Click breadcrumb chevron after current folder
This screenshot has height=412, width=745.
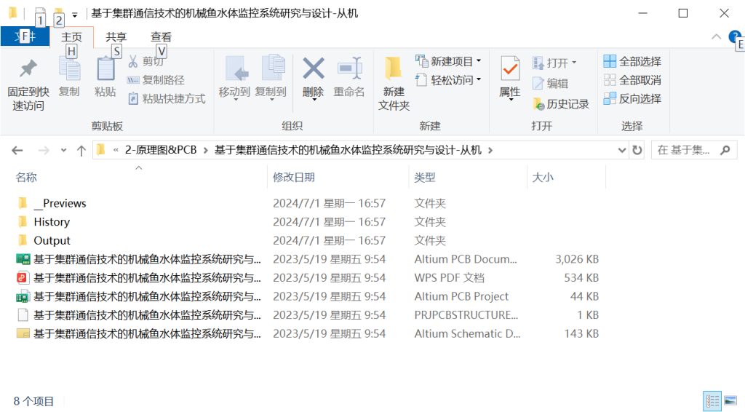490,151
